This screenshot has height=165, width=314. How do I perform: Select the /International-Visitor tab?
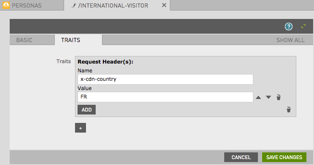pyautogui.click(x=113, y=5)
